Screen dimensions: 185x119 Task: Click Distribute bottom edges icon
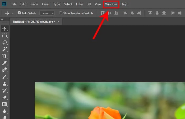pyautogui.click(x=164, y=13)
